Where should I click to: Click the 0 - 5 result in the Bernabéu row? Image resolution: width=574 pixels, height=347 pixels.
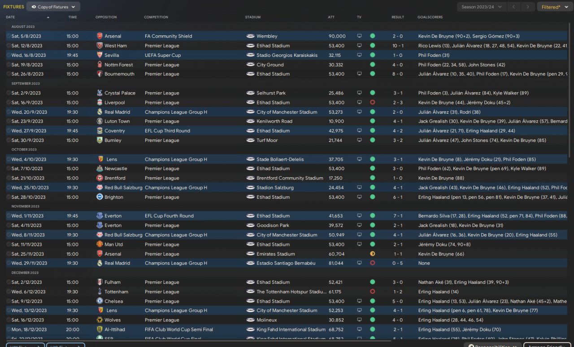pos(398,263)
